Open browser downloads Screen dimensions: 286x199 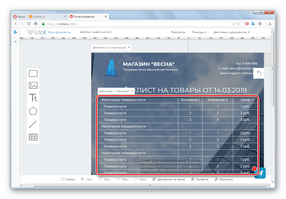click(x=270, y=24)
